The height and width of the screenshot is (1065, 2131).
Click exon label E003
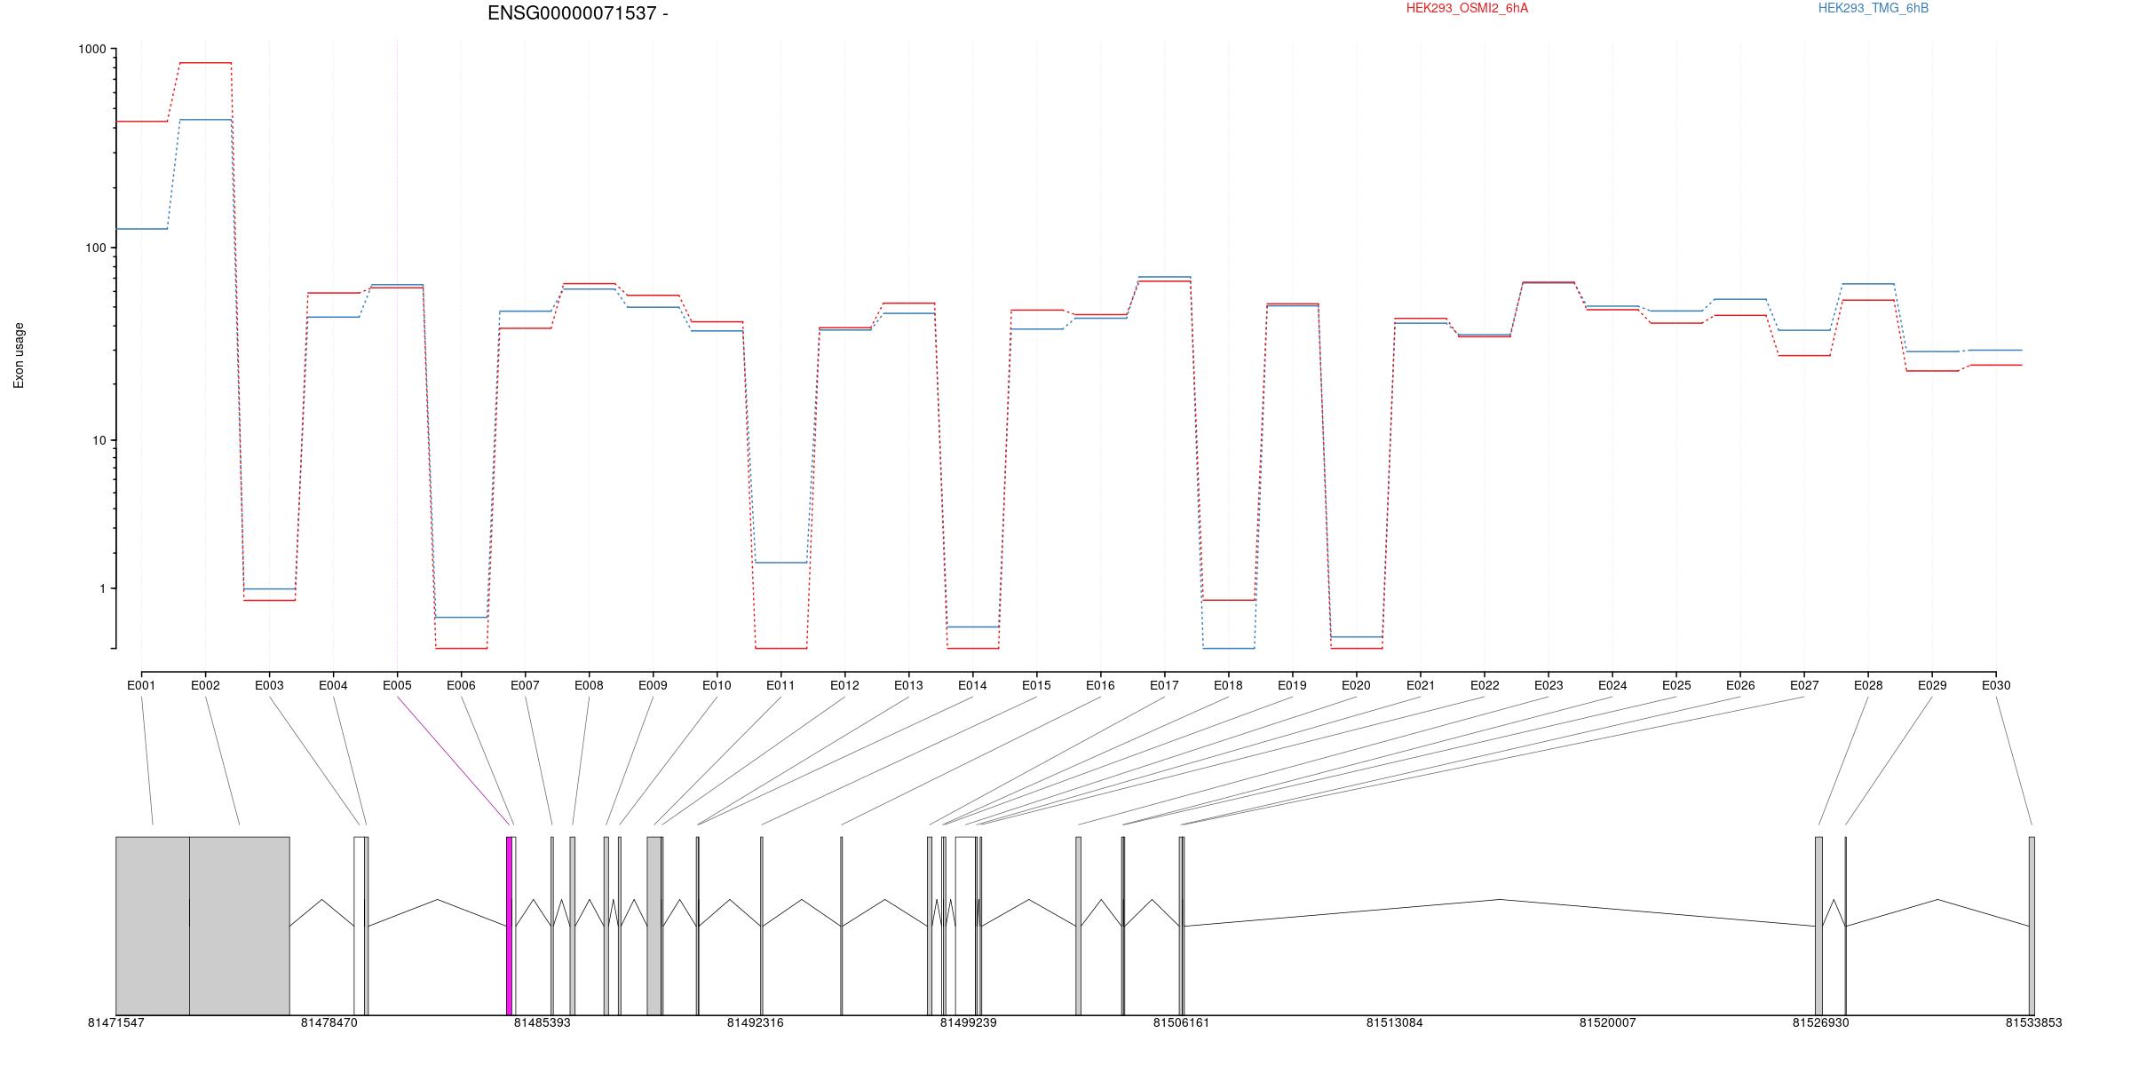click(x=269, y=685)
